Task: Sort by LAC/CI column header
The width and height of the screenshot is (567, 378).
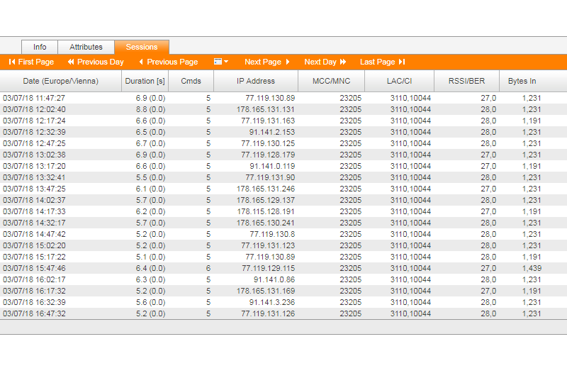Action: (x=399, y=82)
